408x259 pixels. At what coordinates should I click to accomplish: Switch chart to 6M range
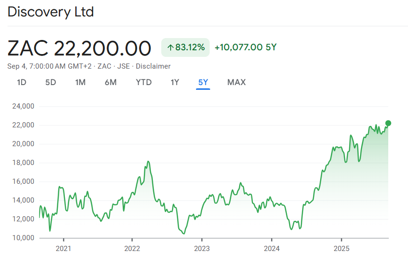point(110,83)
